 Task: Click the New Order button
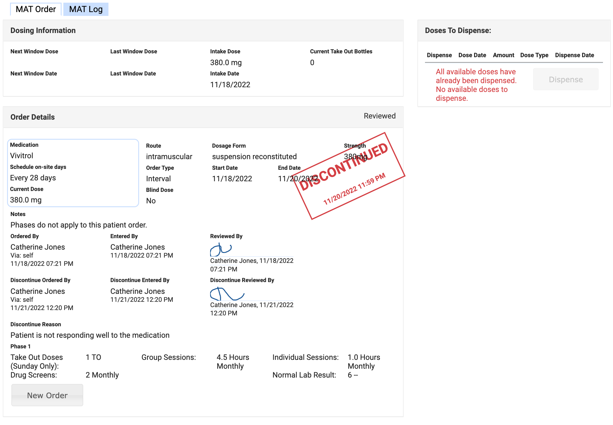pyautogui.click(x=47, y=395)
